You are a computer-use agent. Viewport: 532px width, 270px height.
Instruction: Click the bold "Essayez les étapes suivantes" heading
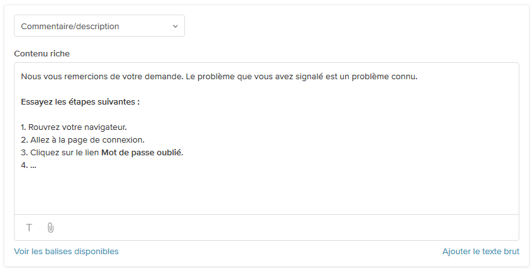point(80,101)
